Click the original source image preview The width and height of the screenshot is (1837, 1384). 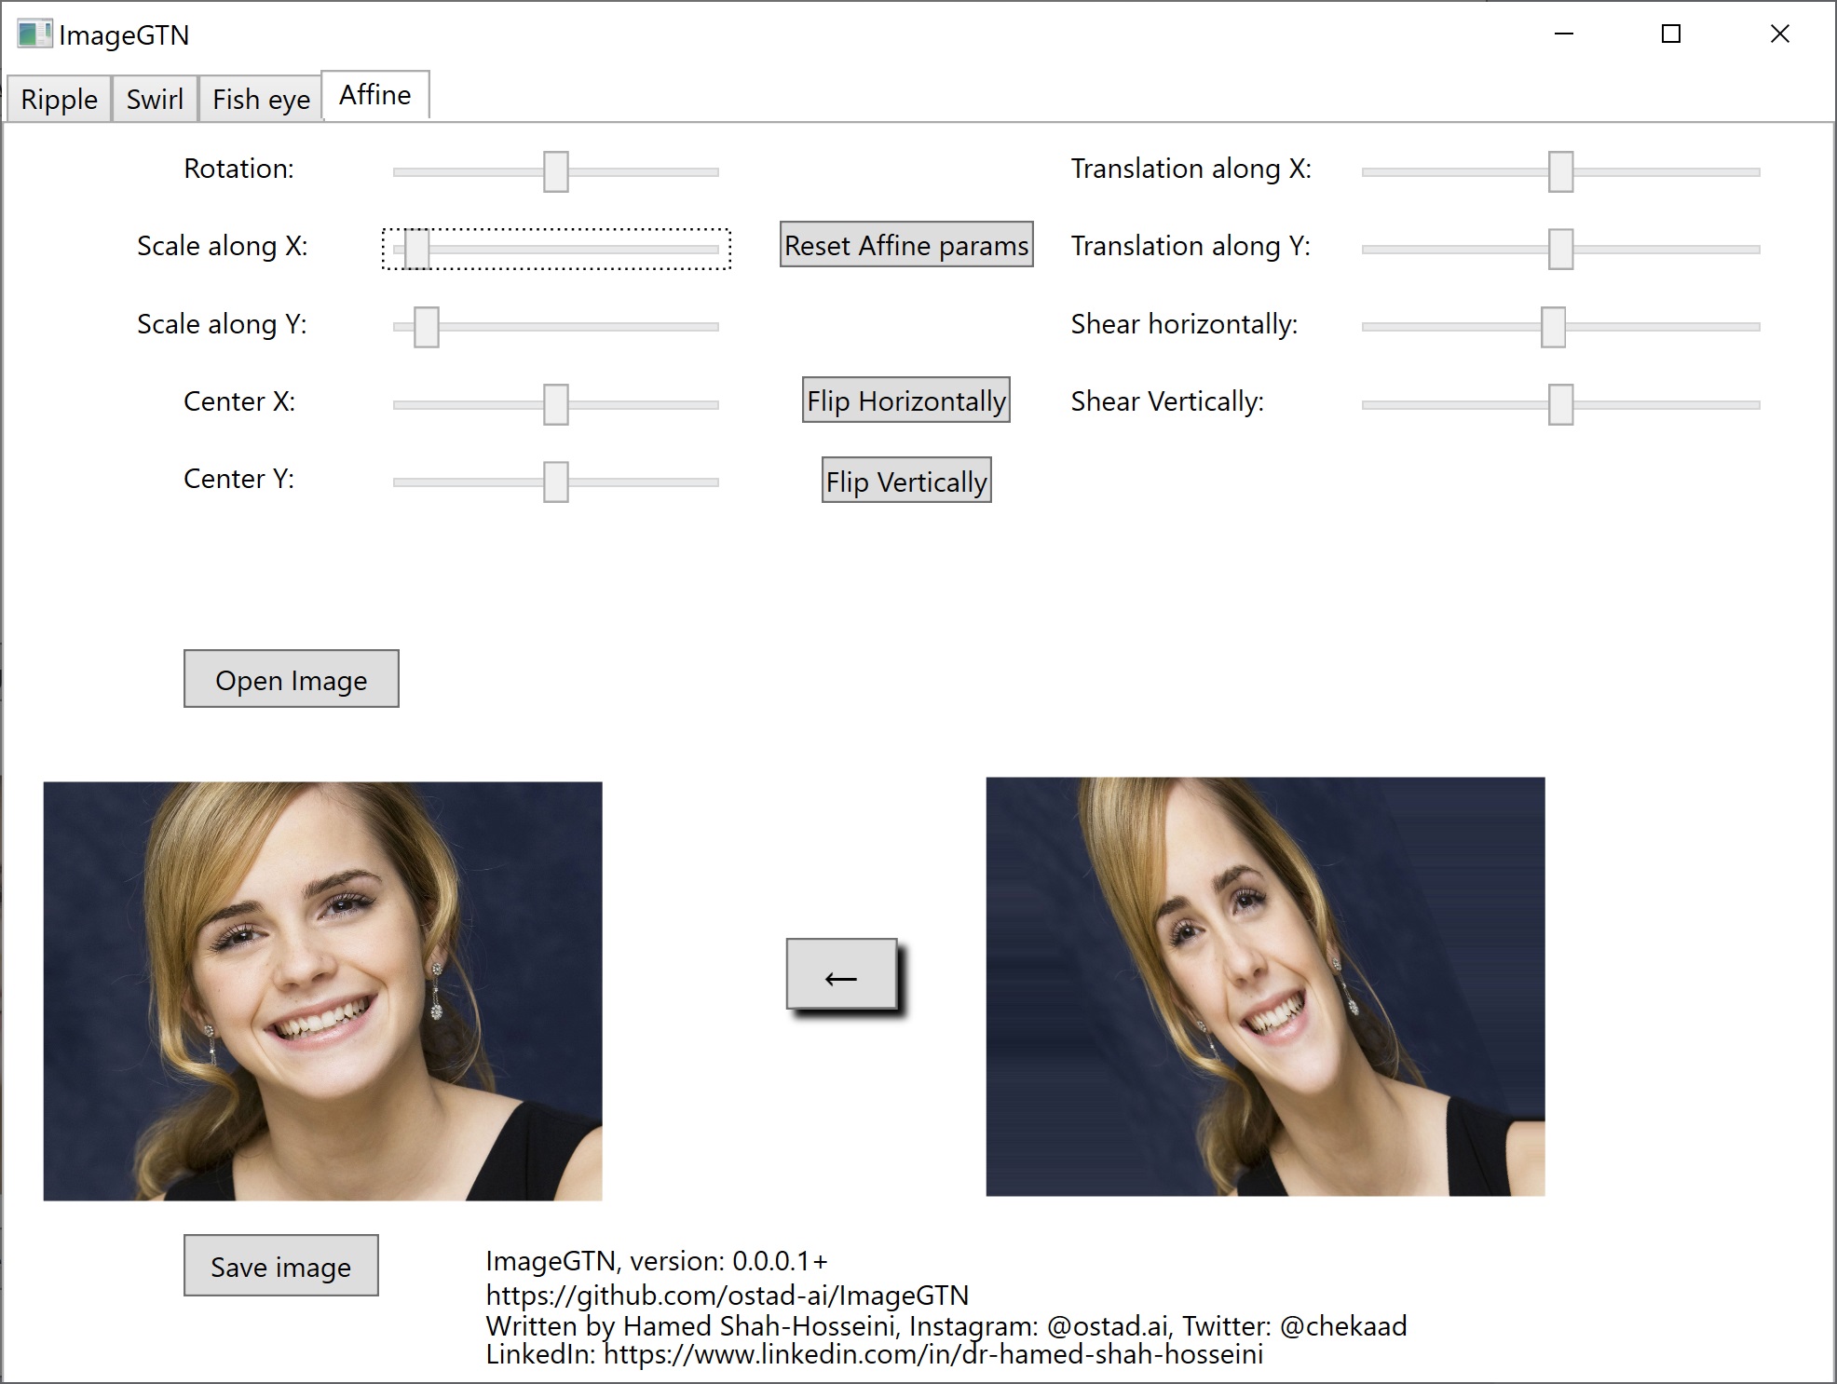[x=322, y=991]
